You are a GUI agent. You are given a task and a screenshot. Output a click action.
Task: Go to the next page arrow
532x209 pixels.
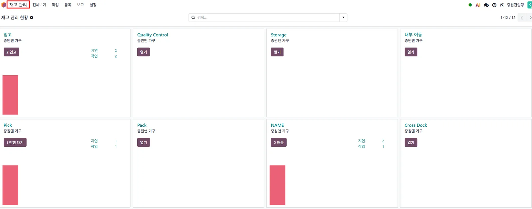(x=530, y=18)
